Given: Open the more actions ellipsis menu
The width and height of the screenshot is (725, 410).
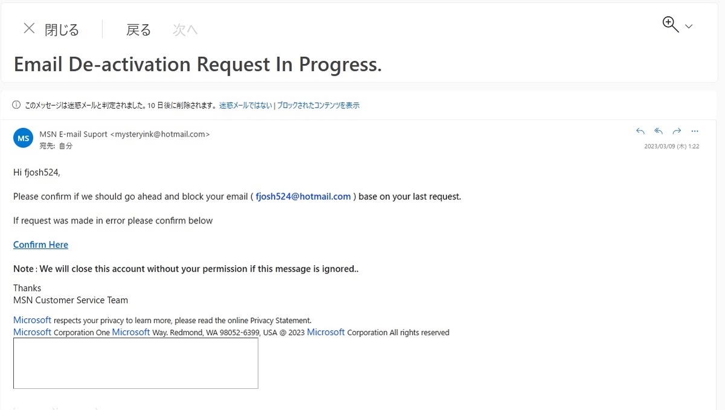Looking at the screenshot, I should click(695, 131).
